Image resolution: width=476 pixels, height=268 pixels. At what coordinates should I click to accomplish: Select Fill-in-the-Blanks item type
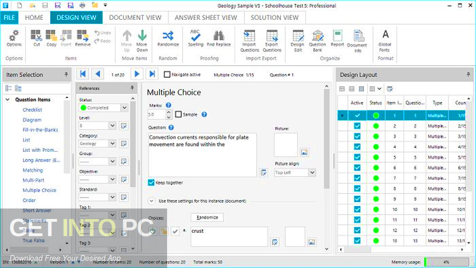click(40, 130)
